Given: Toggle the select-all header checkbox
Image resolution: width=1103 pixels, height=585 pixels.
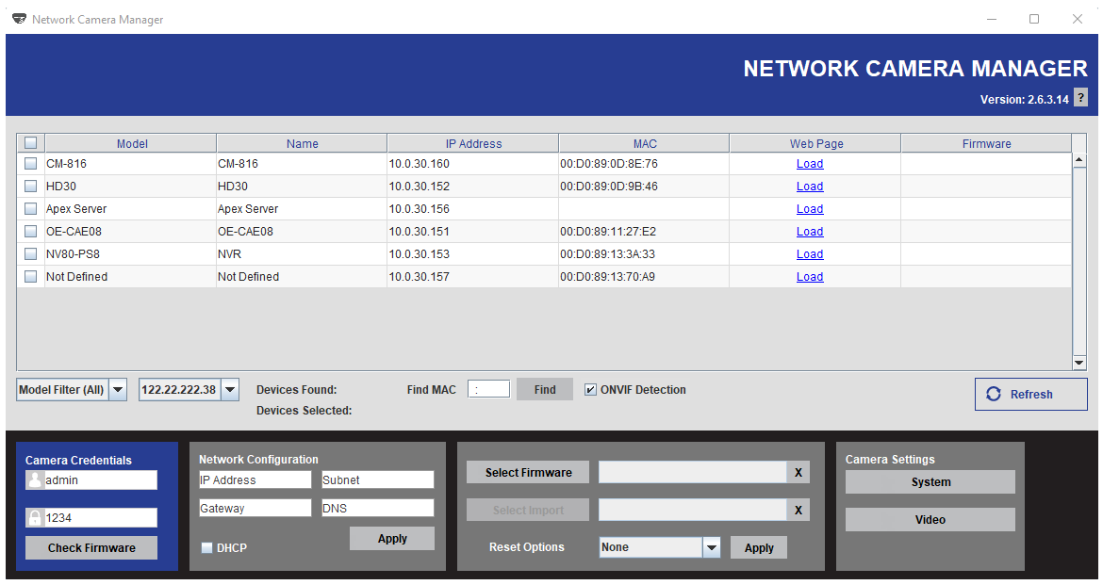Looking at the screenshot, I should point(31,143).
